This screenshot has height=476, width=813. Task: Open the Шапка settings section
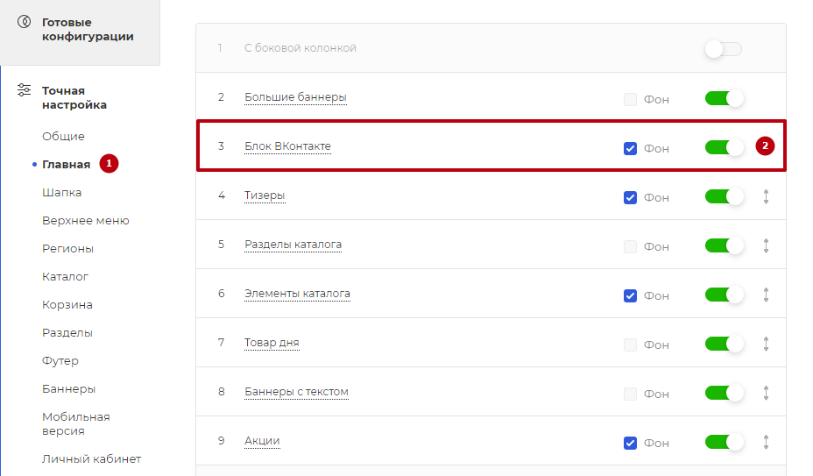coord(61,193)
